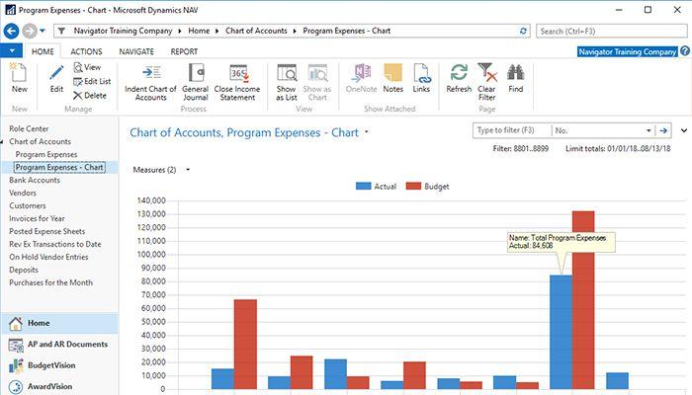Screen dimensions: 692x395
Task: Click the Limit totals date range text
Action: (x=618, y=149)
